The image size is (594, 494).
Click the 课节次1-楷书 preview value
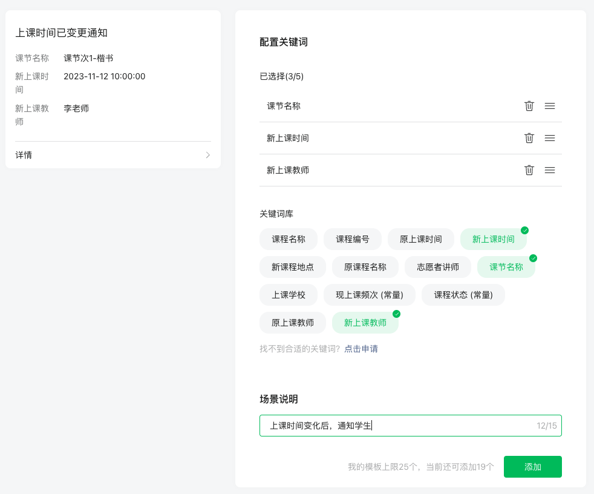coord(89,58)
